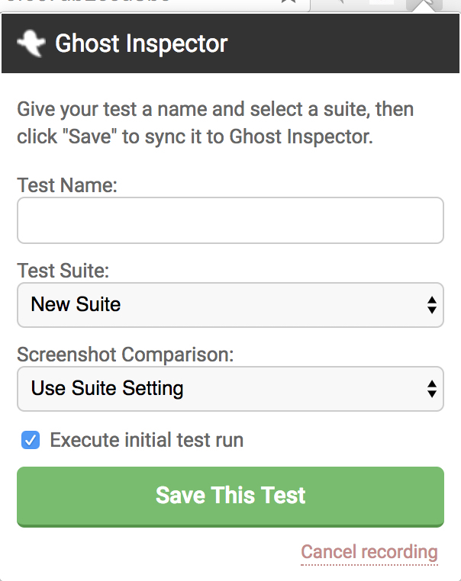Click the white ghost logo icon
The image size is (461, 581).
tap(31, 43)
